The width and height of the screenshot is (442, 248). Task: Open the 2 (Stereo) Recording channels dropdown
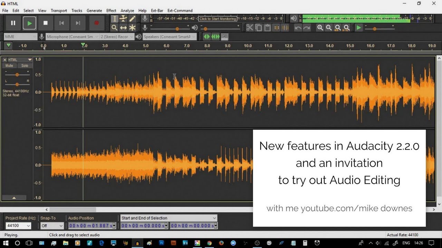click(x=116, y=37)
